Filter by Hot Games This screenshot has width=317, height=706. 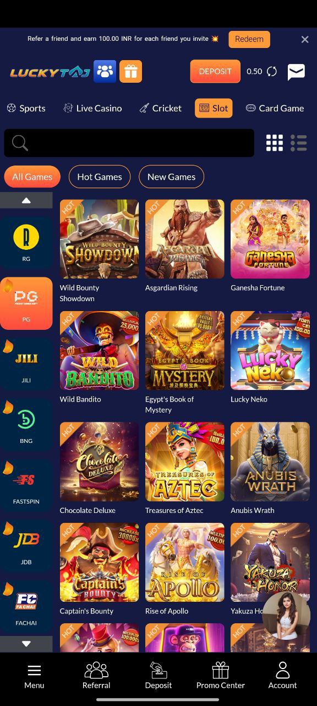click(100, 176)
